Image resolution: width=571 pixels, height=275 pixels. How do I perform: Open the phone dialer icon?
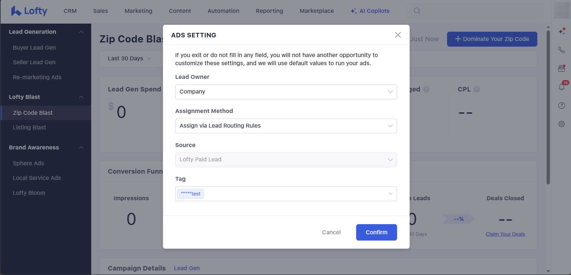562,50
